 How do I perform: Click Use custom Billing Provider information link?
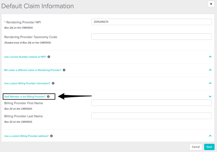click(27, 83)
